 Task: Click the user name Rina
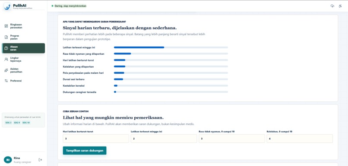coord(17,158)
